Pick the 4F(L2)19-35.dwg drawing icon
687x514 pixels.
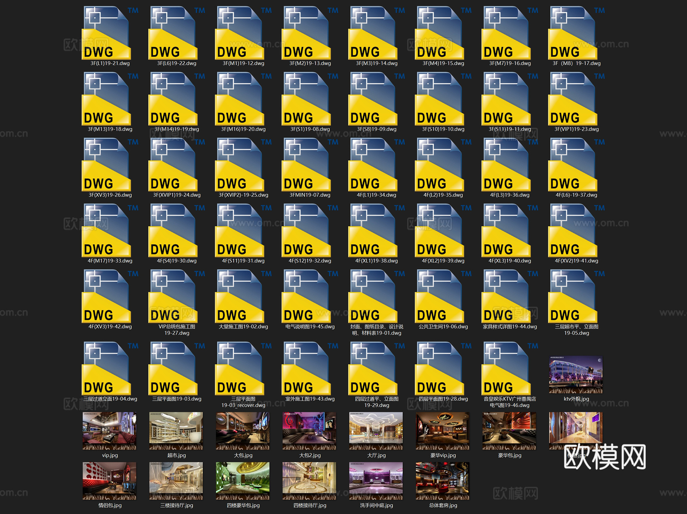click(439, 164)
